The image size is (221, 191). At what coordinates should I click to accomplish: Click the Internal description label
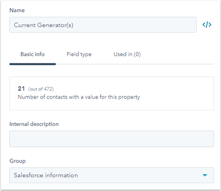[34, 124]
